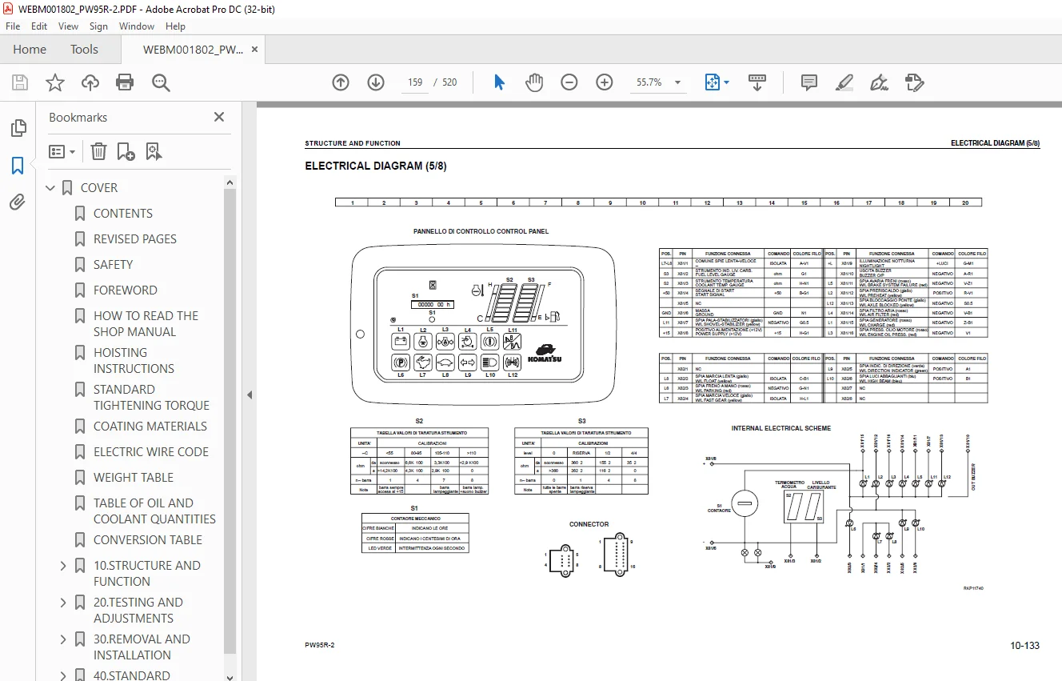
Task: Open COATING MATERIALS bookmark
Action: click(x=150, y=427)
